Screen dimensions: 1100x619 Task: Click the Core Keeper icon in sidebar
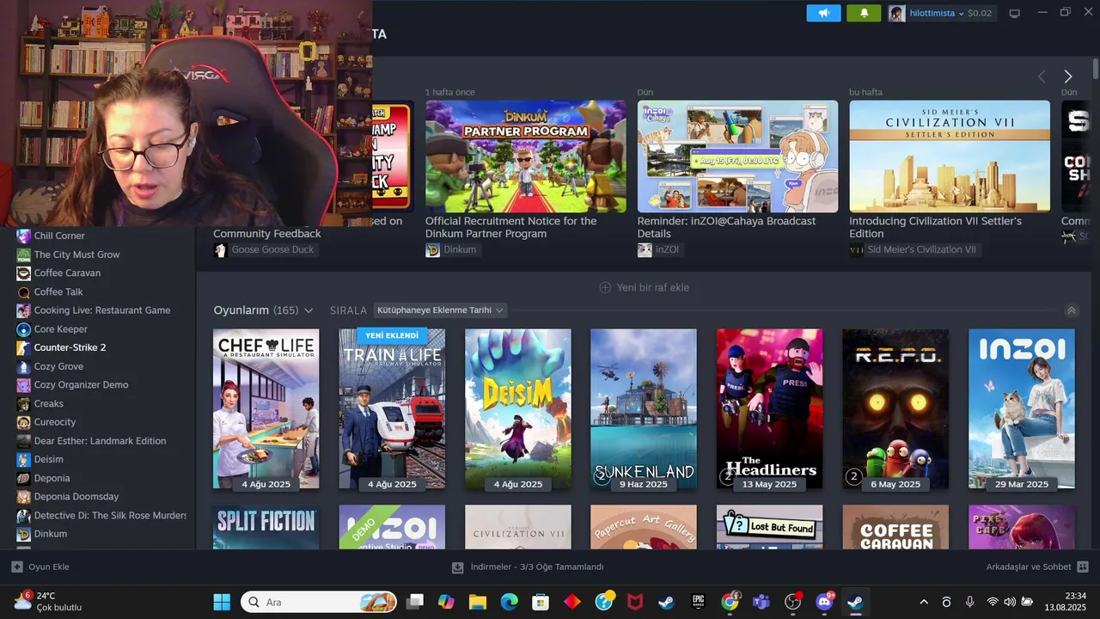click(24, 329)
